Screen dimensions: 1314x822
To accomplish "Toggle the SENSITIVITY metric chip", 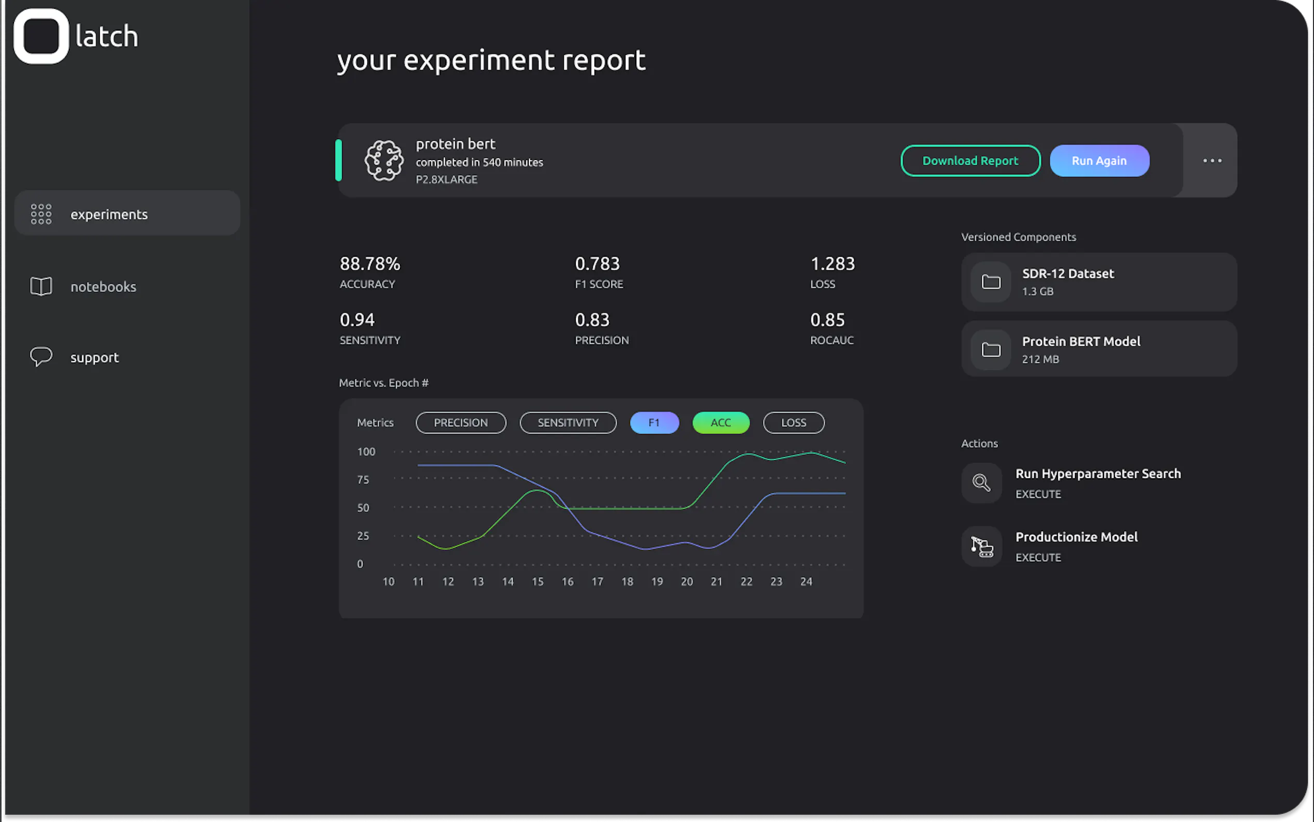I will pyautogui.click(x=568, y=422).
